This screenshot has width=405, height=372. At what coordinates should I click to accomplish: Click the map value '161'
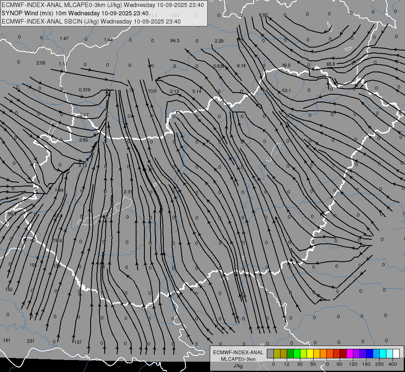point(7,340)
